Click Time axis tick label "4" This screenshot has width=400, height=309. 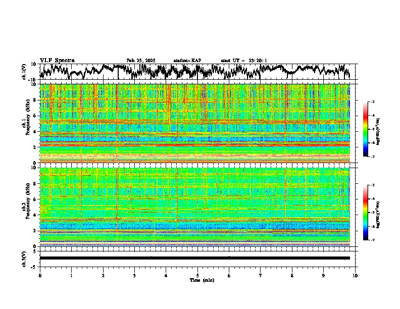pyautogui.click(x=166, y=276)
